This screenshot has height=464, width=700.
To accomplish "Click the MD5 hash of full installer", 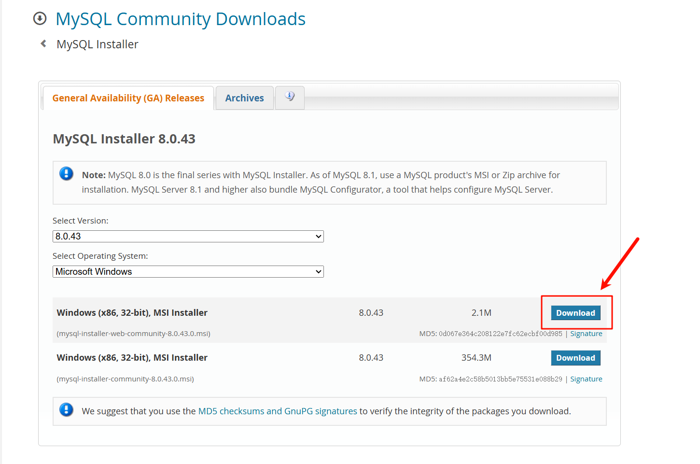I will click(500, 379).
